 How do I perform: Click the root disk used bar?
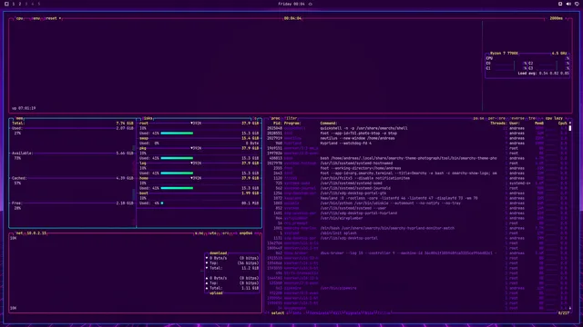click(x=177, y=134)
